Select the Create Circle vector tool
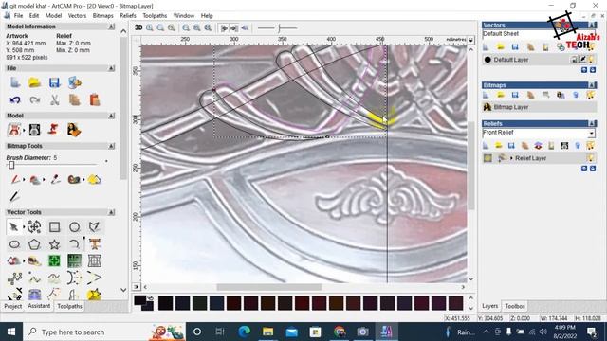 point(74,227)
